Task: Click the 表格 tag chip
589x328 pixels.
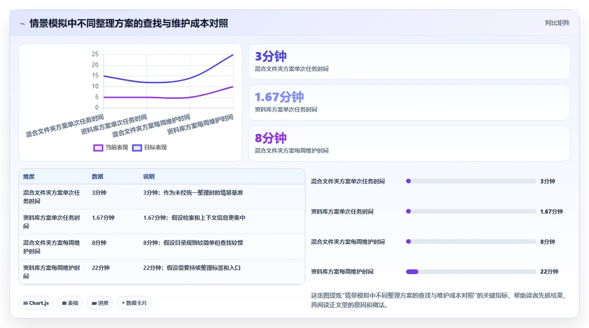Action: coord(70,303)
